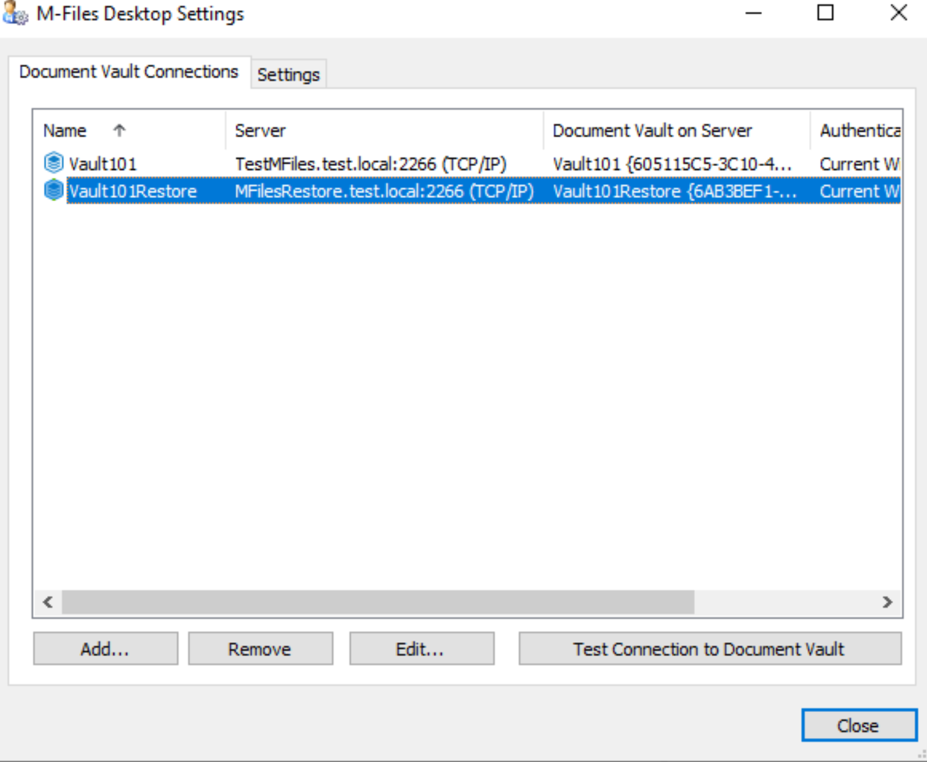
Task: Click Vault101Restore {6AB3BEF1-... cell
Action: click(x=675, y=191)
